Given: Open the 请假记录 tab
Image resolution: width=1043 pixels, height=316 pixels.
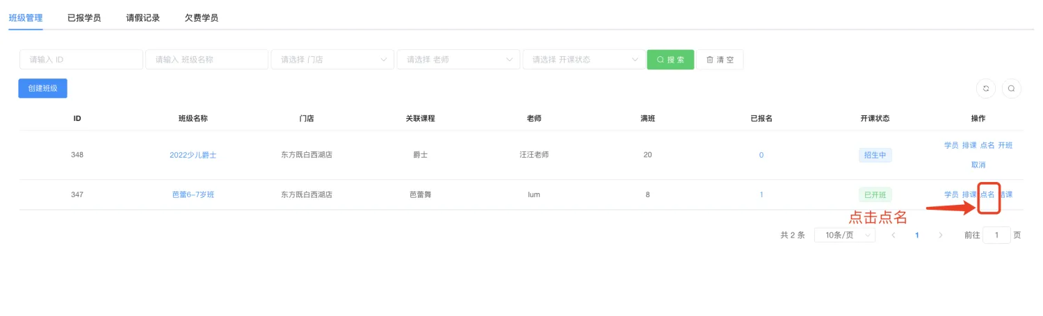Looking at the screenshot, I should pos(143,18).
